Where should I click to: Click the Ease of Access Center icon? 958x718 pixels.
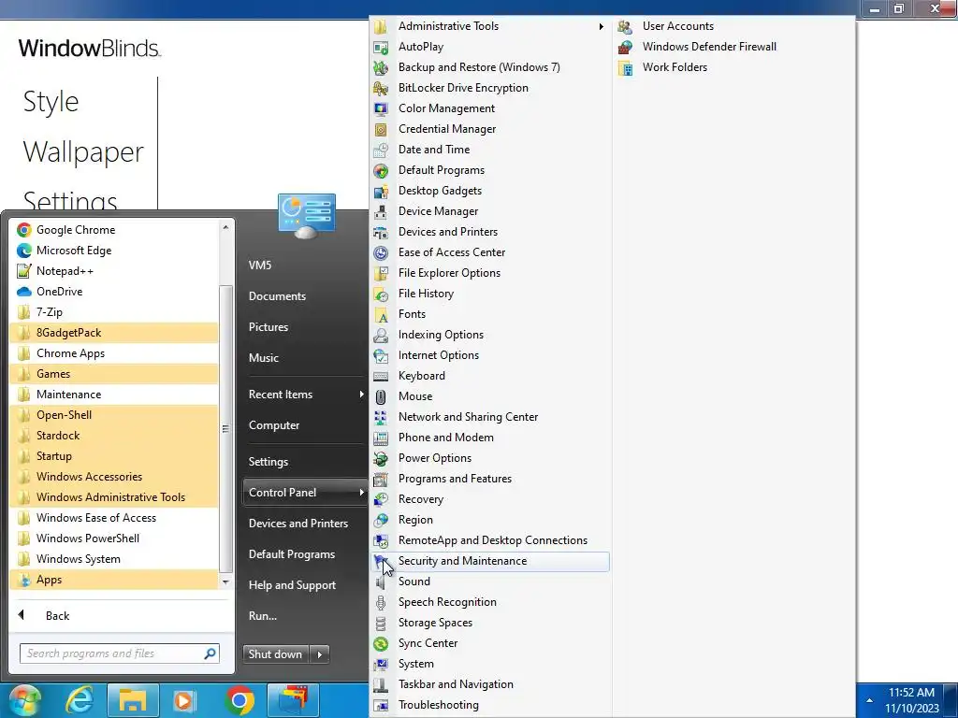[x=381, y=252]
